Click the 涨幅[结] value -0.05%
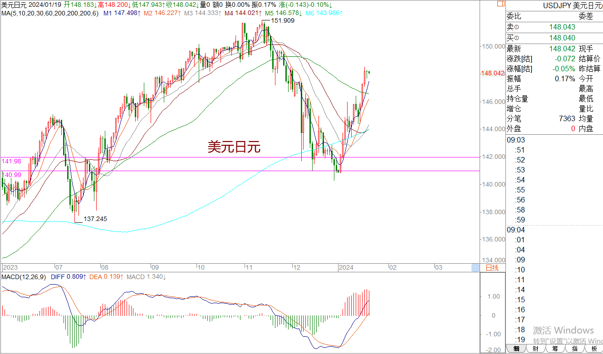The height and width of the screenshot is (354, 603). (x=564, y=69)
